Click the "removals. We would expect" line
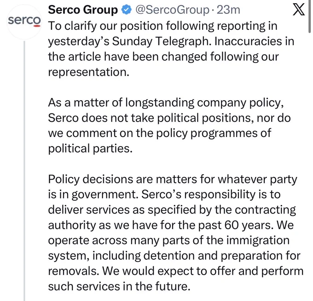 coord(176,271)
